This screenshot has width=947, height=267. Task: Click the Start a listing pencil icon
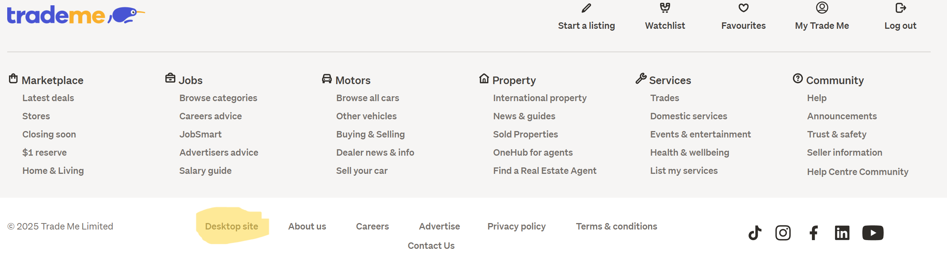tap(586, 8)
